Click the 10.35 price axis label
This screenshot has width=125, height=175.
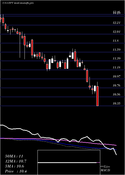pos(116,103)
